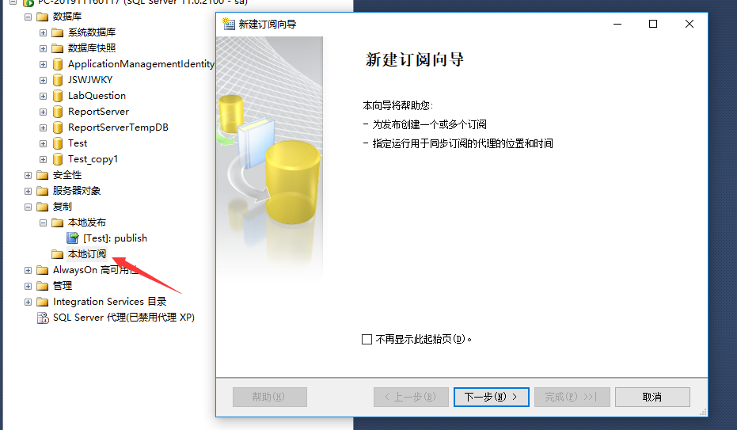
Task: Click the 本地订阅 folder icon
Action: click(57, 254)
